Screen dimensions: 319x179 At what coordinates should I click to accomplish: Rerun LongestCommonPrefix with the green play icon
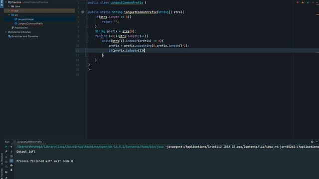coord(6,147)
